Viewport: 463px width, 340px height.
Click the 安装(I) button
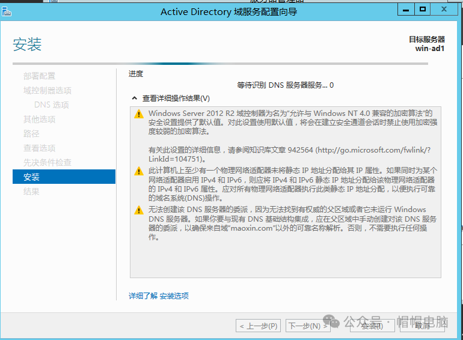[372, 326]
